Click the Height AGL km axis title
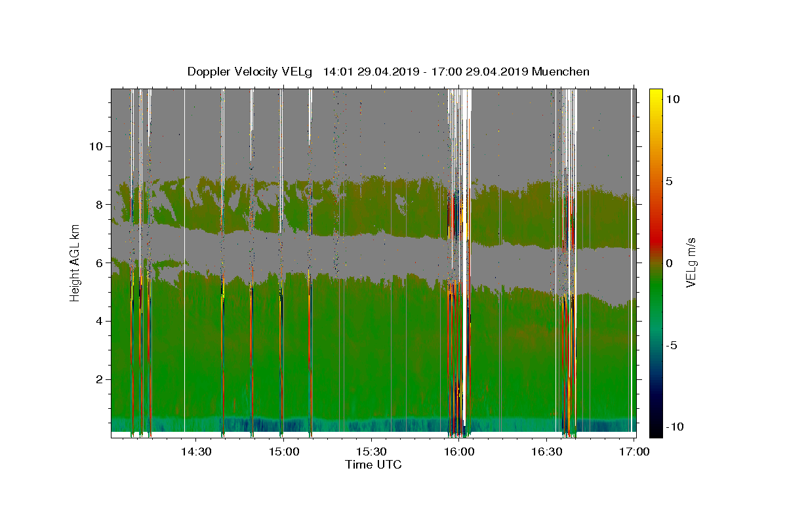Image resolution: width=787 pixels, height=525 pixels. coord(75,263)
